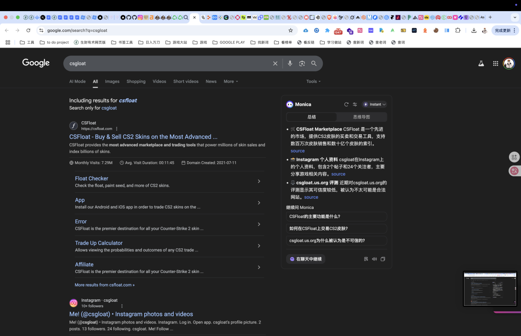Switch to Images results tab
Viewport: 521px width, 336px height.
[x=112, y=81]
